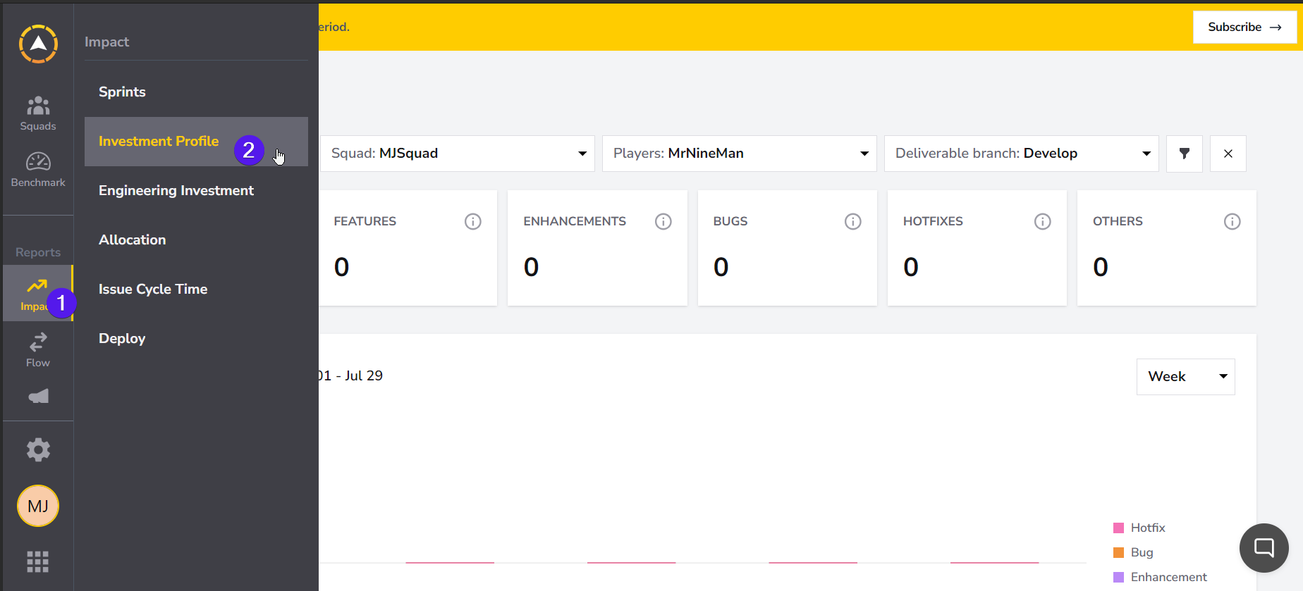The image size is (1303, 591).
Task: Select Deploy menu item
Action: click(196, 339)
